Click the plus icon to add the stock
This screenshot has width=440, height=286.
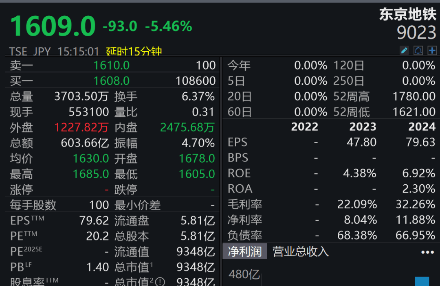coord(432,50)
